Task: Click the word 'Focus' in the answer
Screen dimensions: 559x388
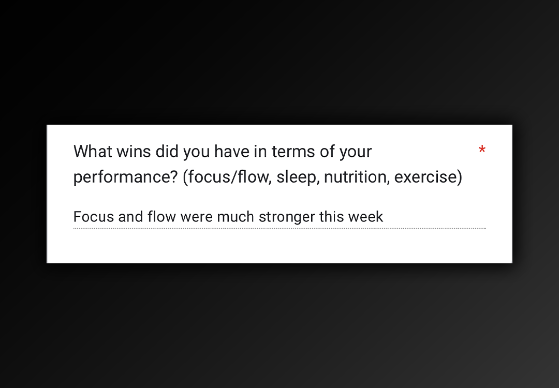Action: tap(94, 217)
